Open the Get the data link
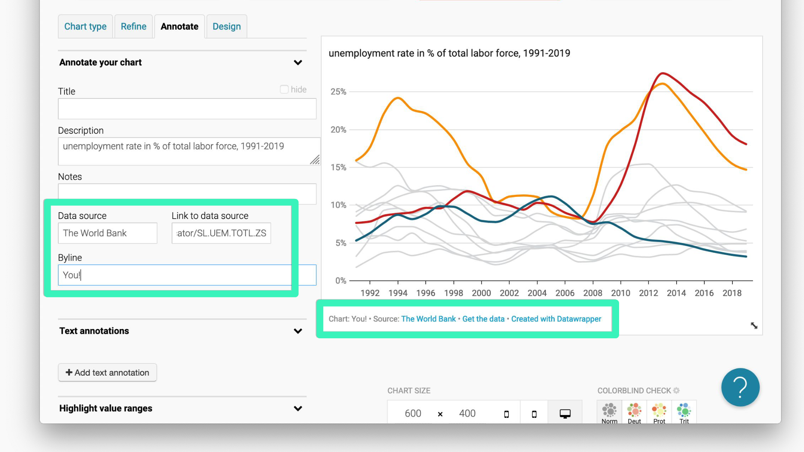 click(x=483, y=319)
